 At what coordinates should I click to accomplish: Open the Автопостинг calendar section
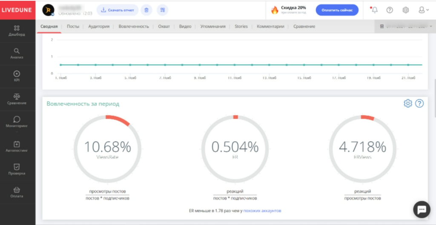point(17,147)
